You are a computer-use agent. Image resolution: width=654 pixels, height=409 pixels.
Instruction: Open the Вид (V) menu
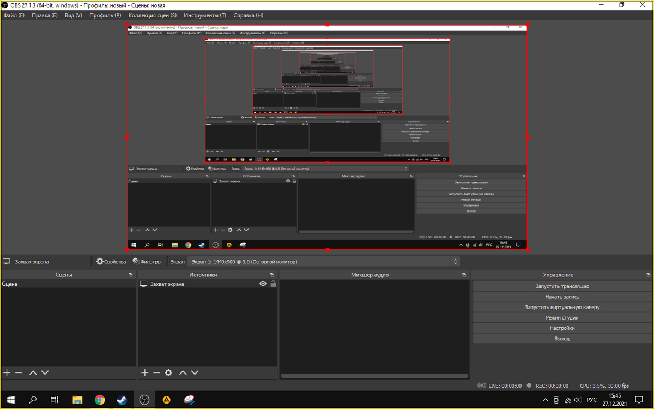point(74,15)
